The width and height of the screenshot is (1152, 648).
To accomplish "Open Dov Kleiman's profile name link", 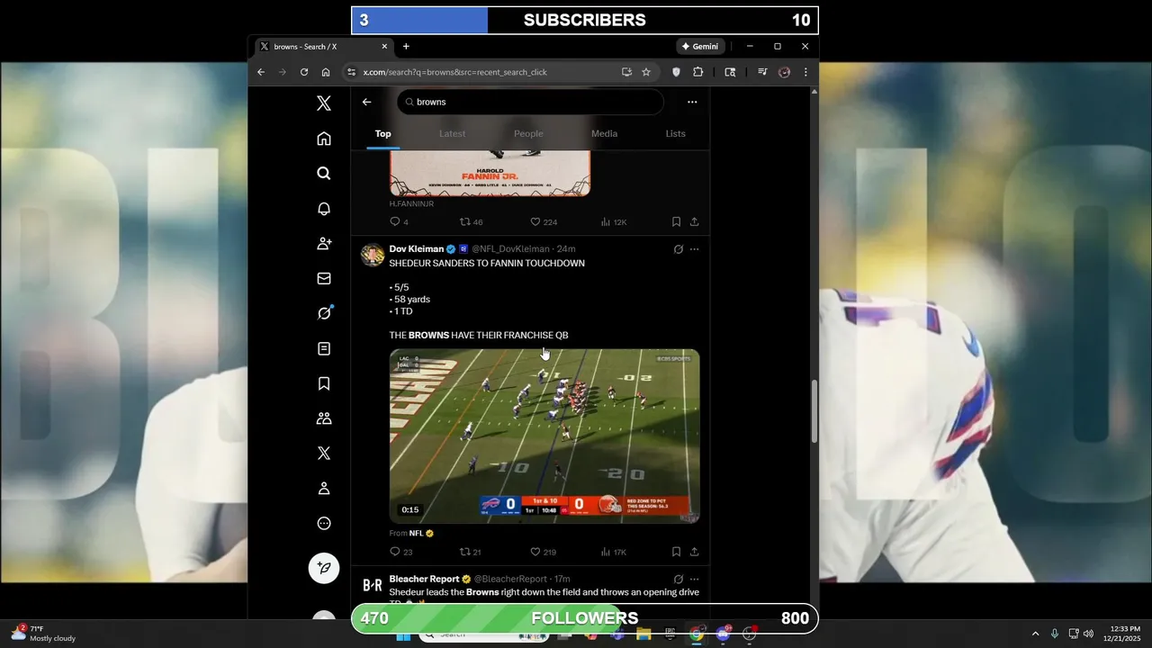I will point(417,249).
